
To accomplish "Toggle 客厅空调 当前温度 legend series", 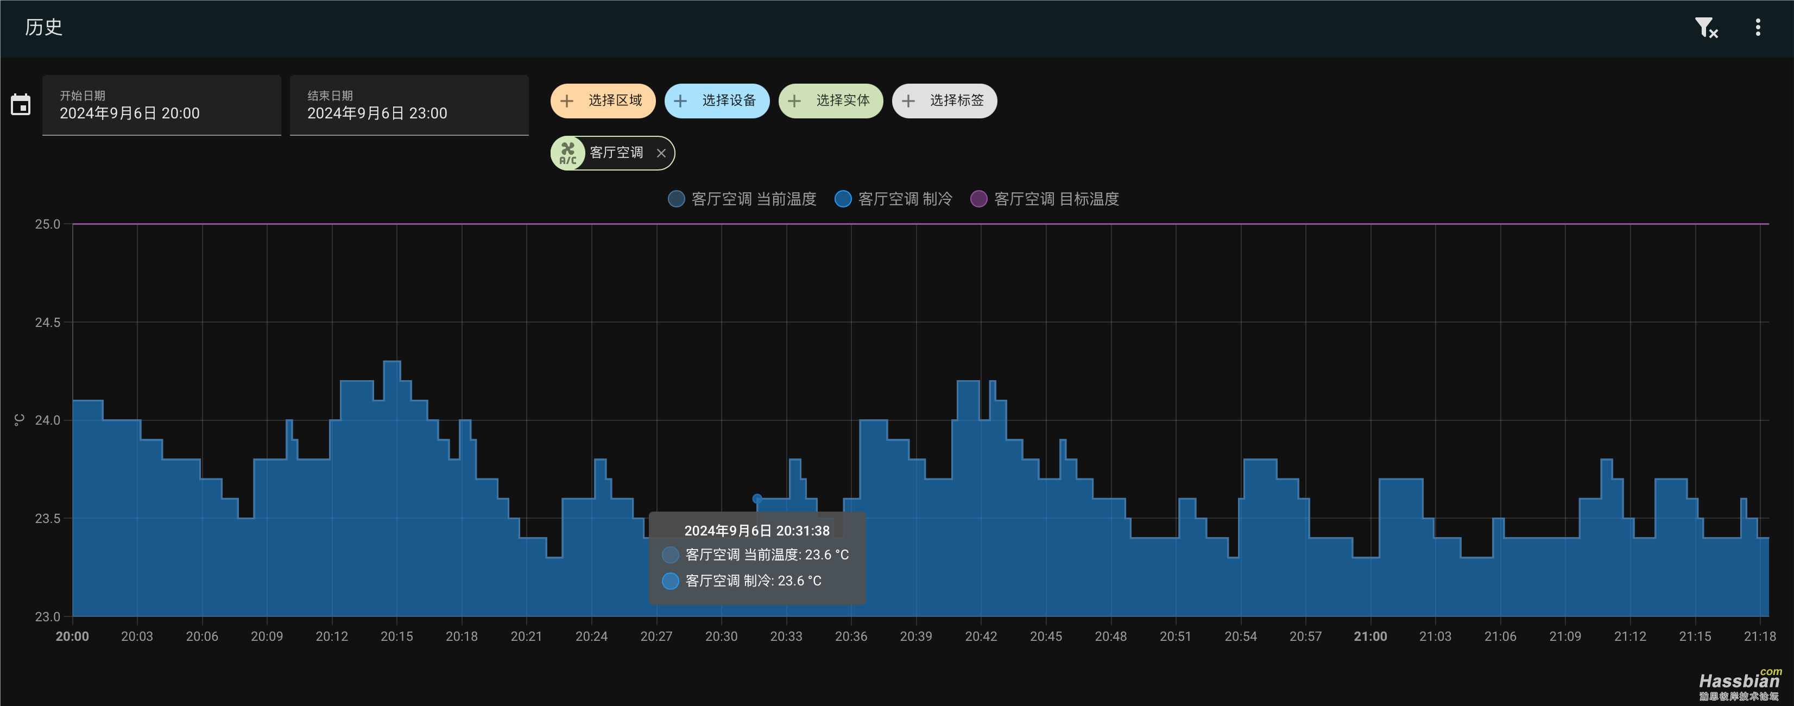I will tap(742, 199).
